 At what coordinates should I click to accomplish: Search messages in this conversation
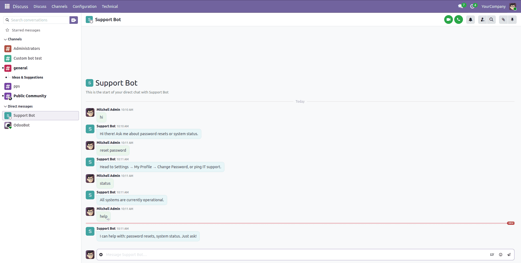pos(491,20)
